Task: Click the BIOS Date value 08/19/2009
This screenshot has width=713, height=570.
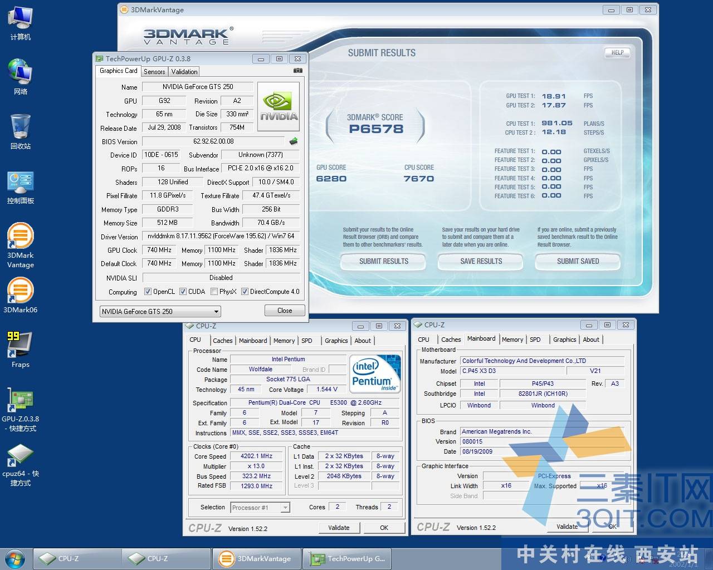Action: (x=543, y=451)
